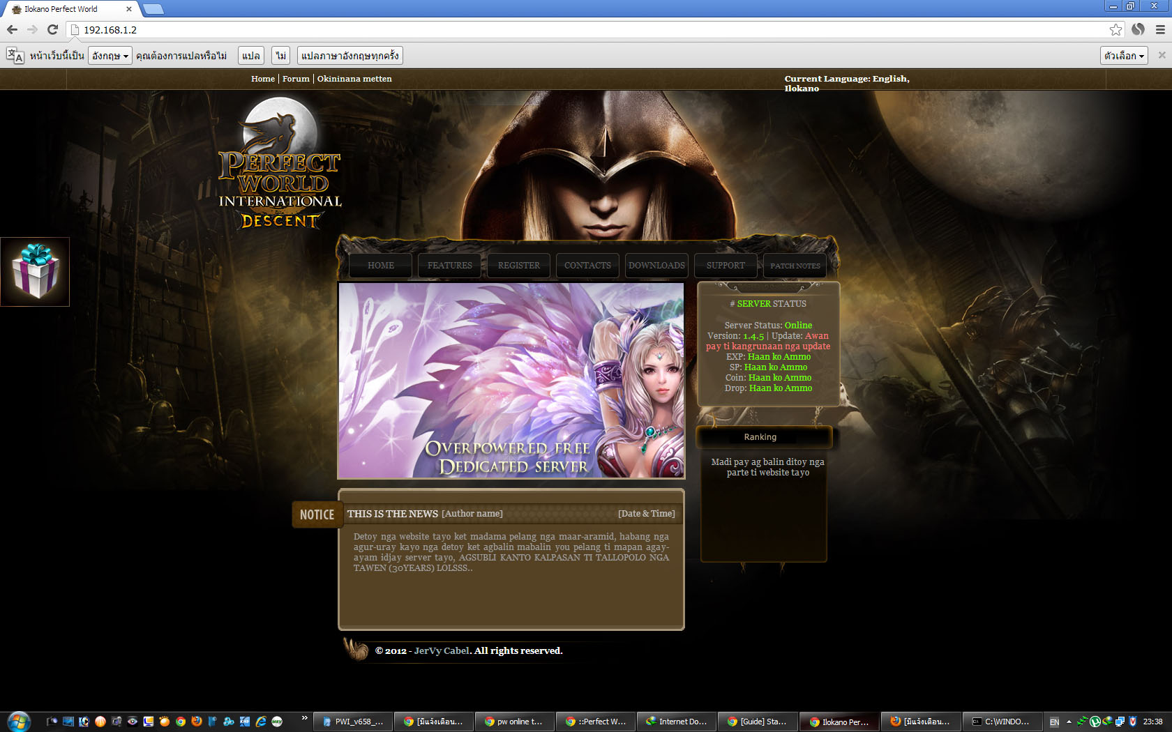Select the CONTACTS menu tab
Viewport: 1172px width, 732px height.
(587, 266)
